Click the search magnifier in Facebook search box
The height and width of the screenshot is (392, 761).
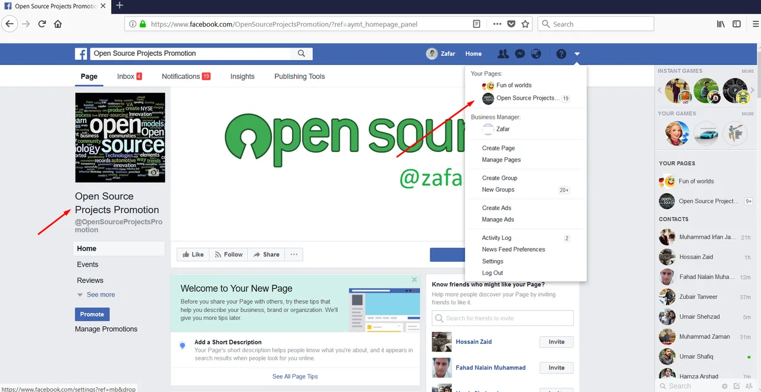[x=301, y=53]
